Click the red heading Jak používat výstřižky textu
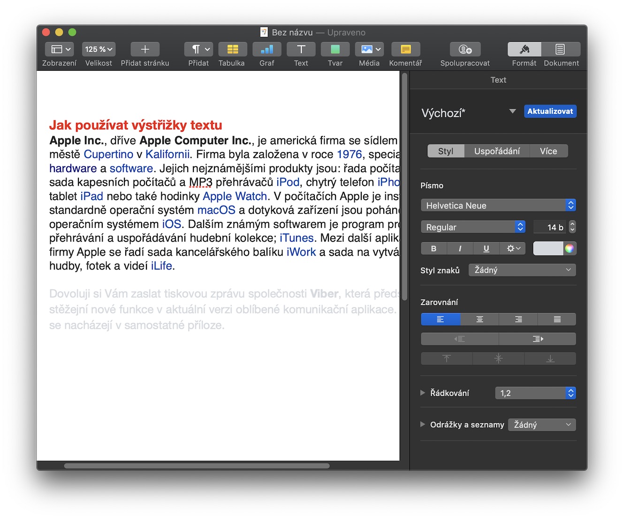624x519 pixels. point(136,125)
